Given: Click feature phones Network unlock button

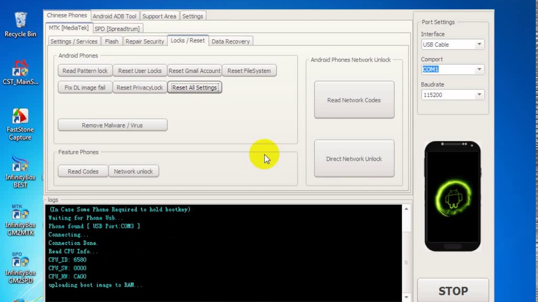Looking at the screenshot, I should tap(133, 171).
